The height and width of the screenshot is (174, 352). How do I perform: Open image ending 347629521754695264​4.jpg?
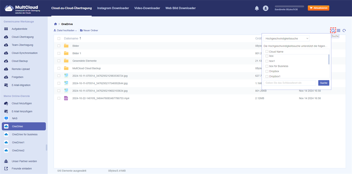[x=100, y=83]
